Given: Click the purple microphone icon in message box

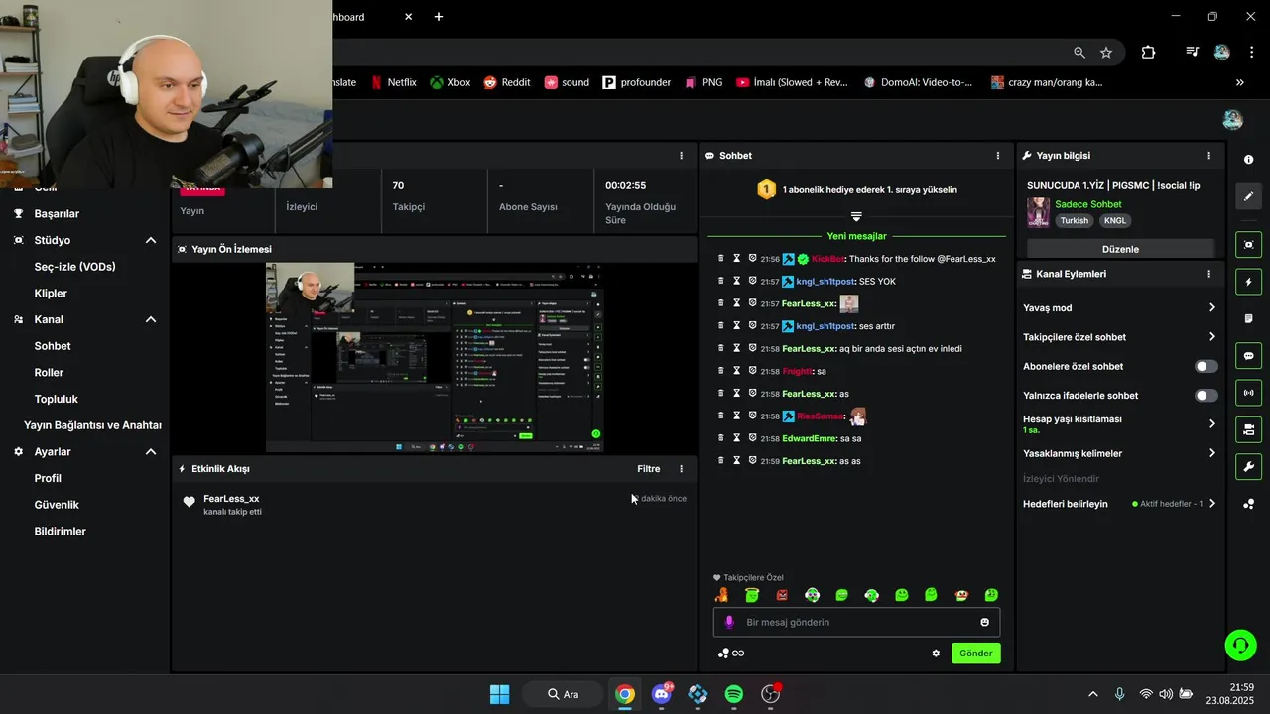Looking at the screenshot, I should pos(729,622).
